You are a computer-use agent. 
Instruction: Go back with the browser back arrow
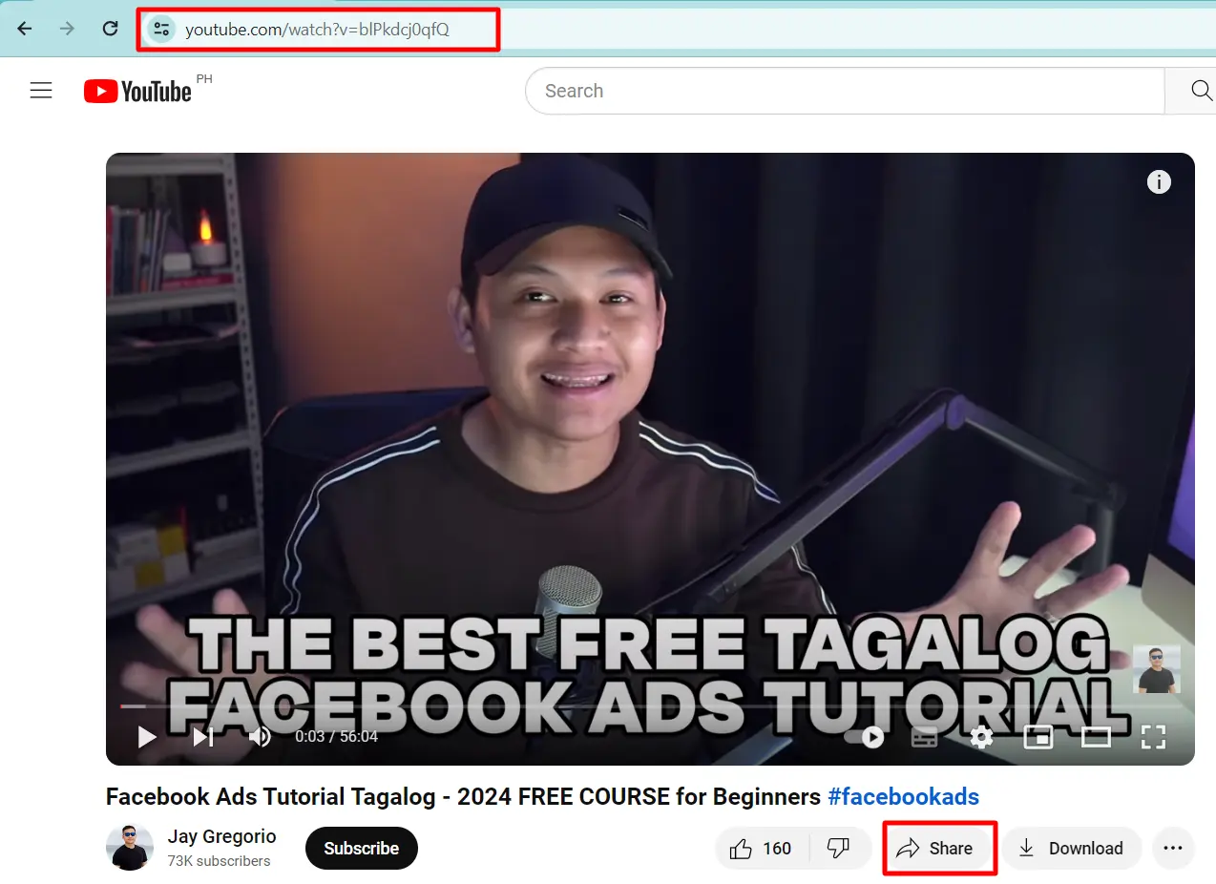point(25,29)
